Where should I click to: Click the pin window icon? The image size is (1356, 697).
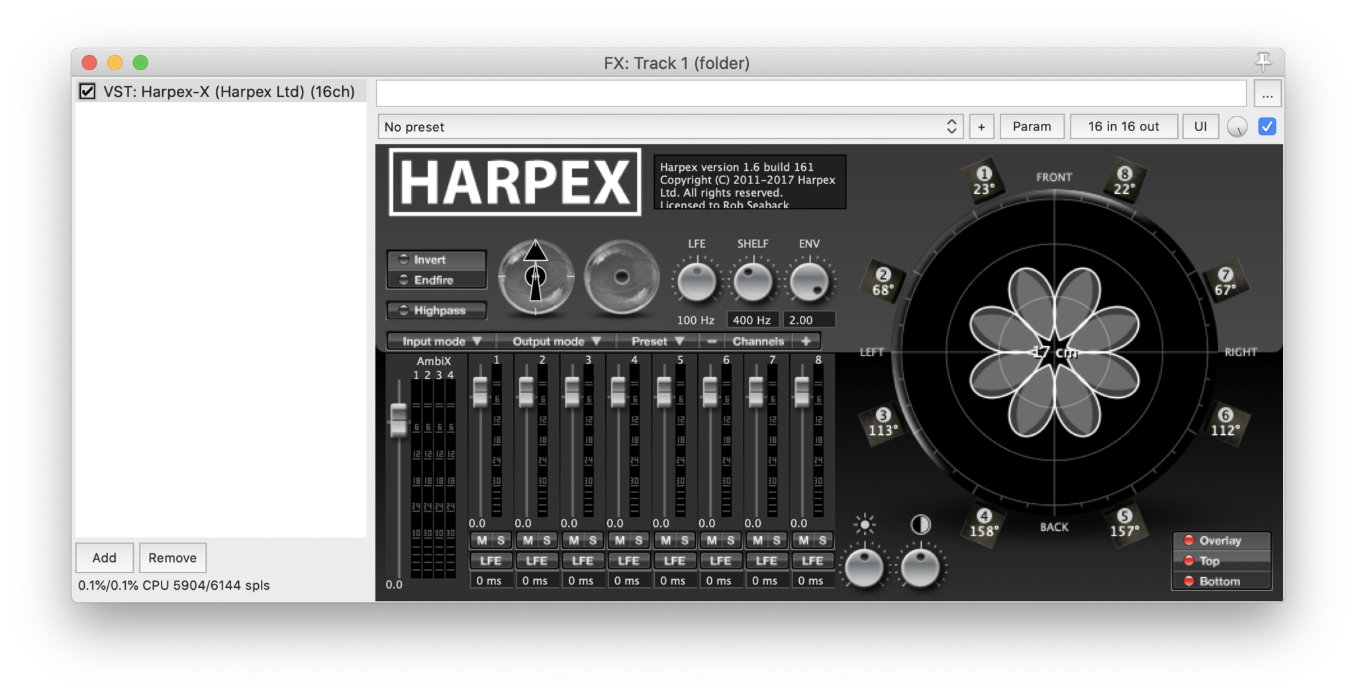coord(1263,62)
